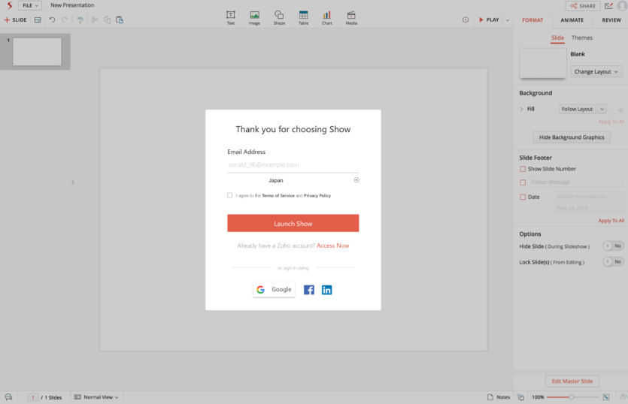The height and width of the screenshot is (404, 628).
Task: Check the agree to Terms checkbox
Action: click(229, 195)
